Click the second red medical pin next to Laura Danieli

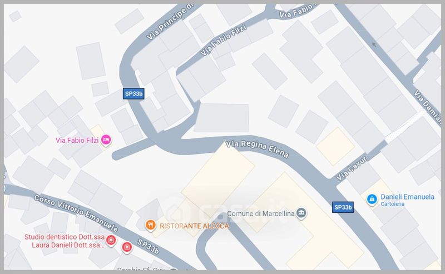[x=127, y=247]
